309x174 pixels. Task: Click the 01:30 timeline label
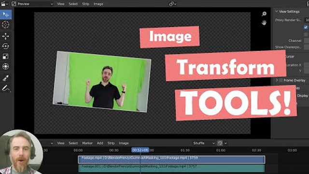[x=185, y=150]
